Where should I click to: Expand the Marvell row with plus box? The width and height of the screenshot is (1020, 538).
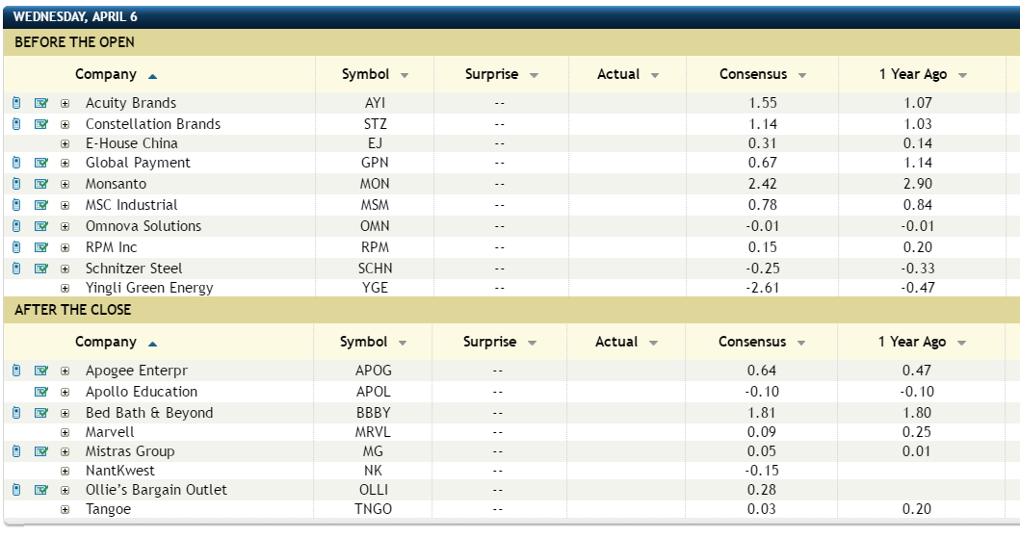65,432
